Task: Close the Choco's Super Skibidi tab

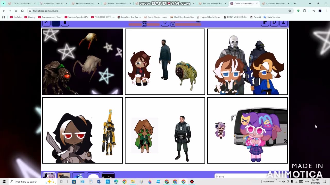Action: 257,4
